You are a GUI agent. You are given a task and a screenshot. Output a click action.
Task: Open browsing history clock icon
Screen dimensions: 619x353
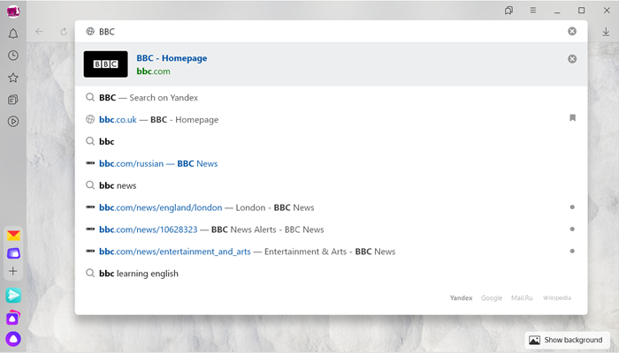13,56
